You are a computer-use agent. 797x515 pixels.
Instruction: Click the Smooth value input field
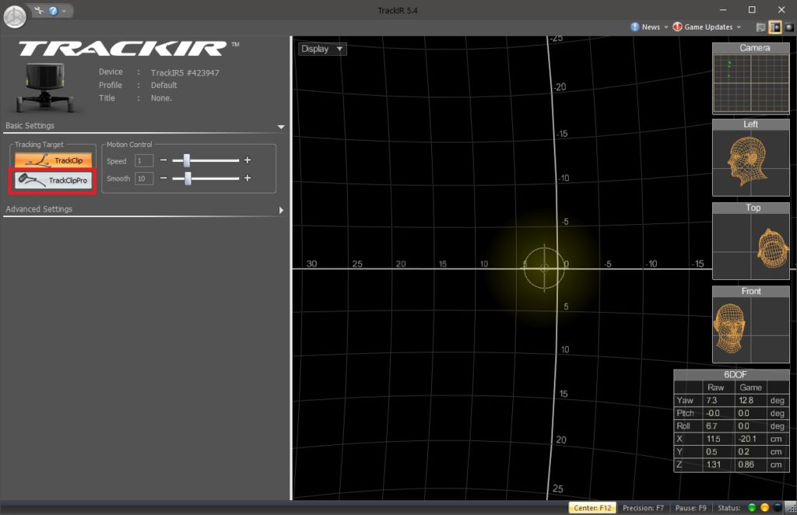pos(144,179)
